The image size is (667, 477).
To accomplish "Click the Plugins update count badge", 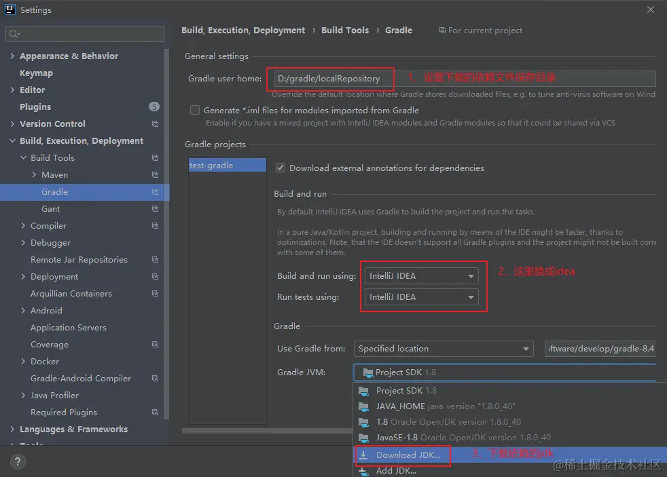I will point(154,107).
